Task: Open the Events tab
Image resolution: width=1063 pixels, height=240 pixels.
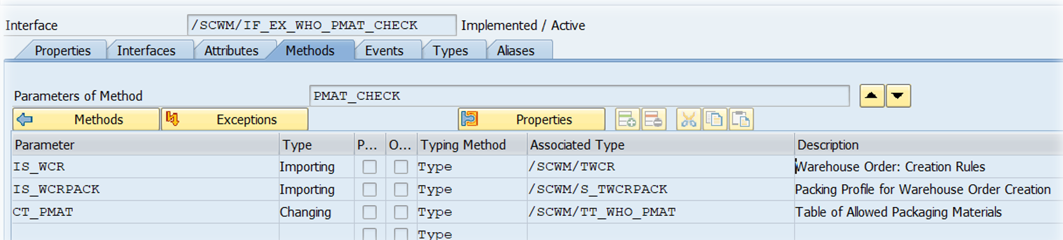Action: (384, 50)
